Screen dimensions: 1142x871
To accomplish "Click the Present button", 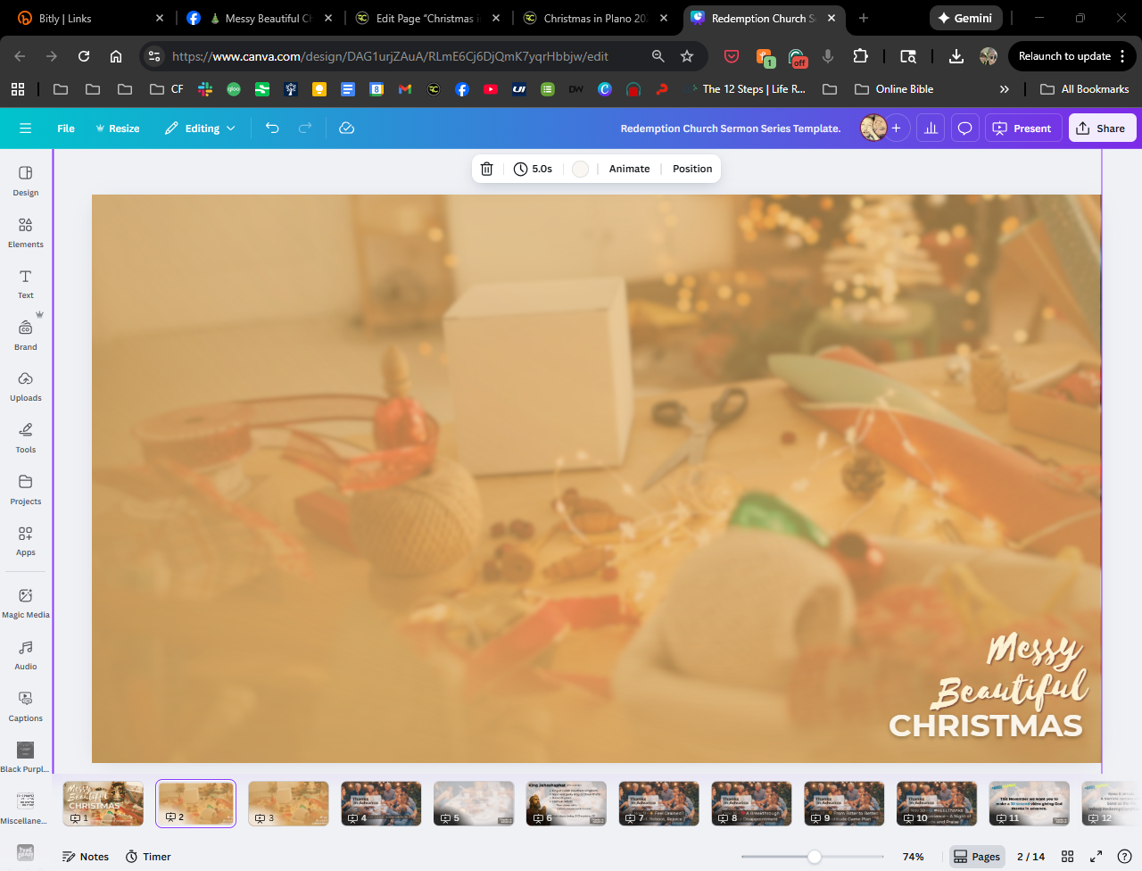I will click(x=1023, y=129).
